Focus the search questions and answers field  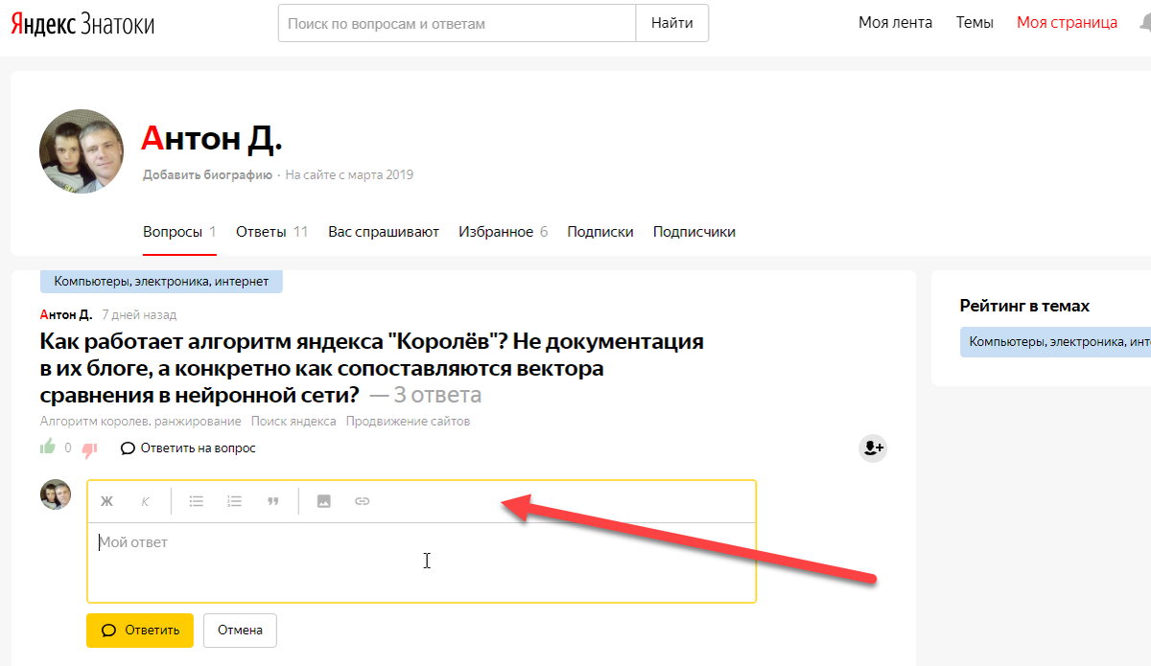(458, 23)
